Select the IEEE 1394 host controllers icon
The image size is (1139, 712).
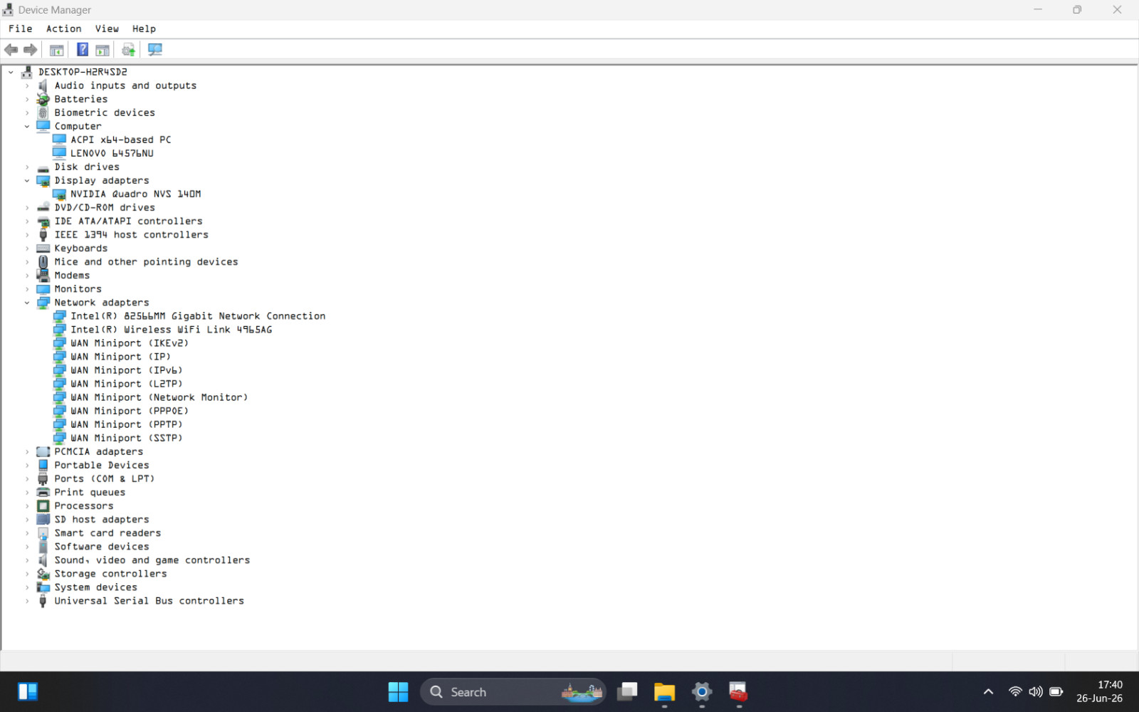[43, 235]
